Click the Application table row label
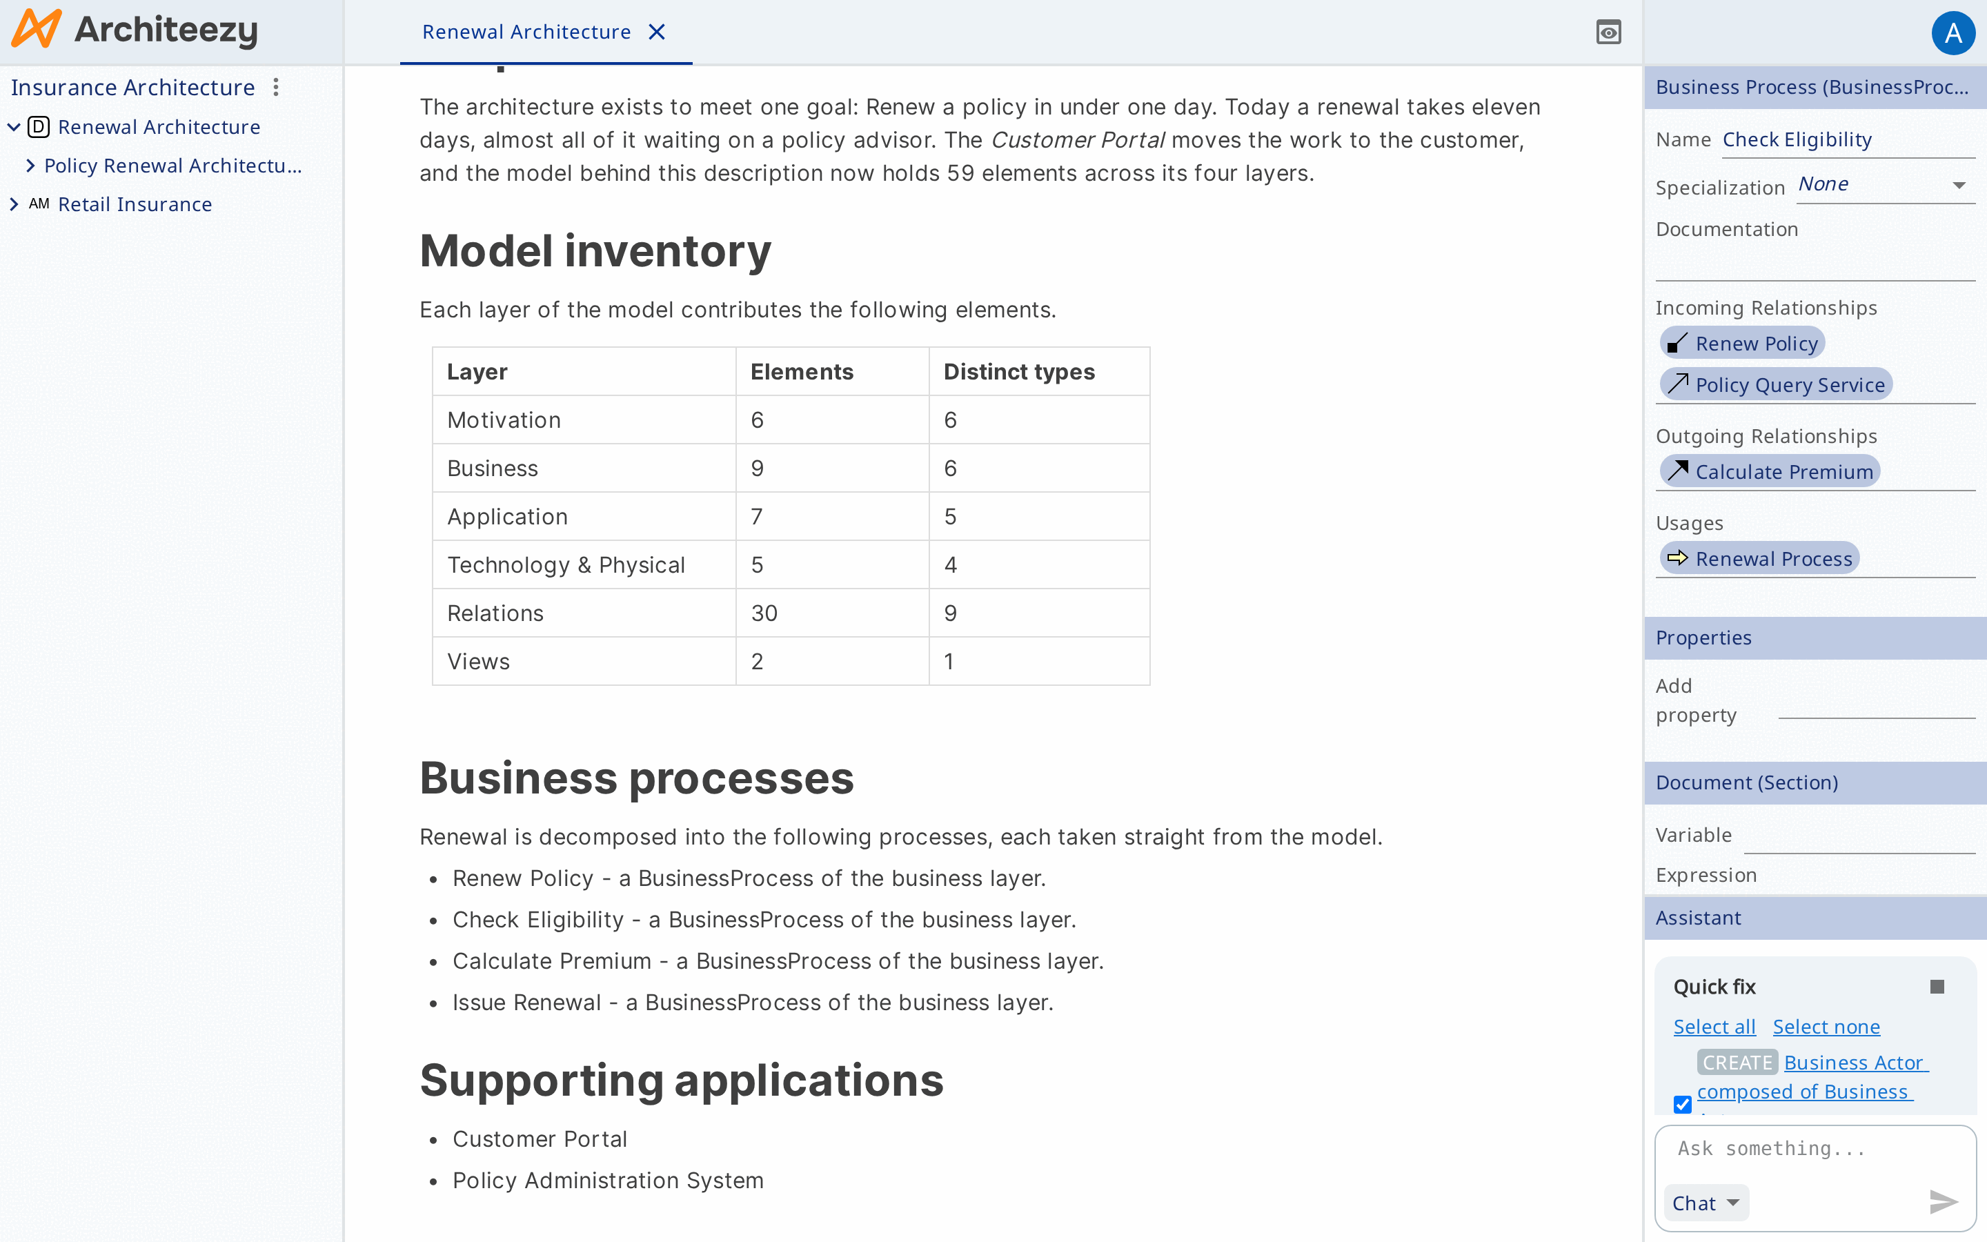Screen dimensions: 1987x1242 pyautogui.click(x=507, y=517)
